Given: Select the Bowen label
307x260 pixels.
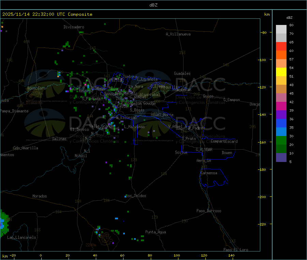Looking at the screenshot, I should (x=227, y=153).
